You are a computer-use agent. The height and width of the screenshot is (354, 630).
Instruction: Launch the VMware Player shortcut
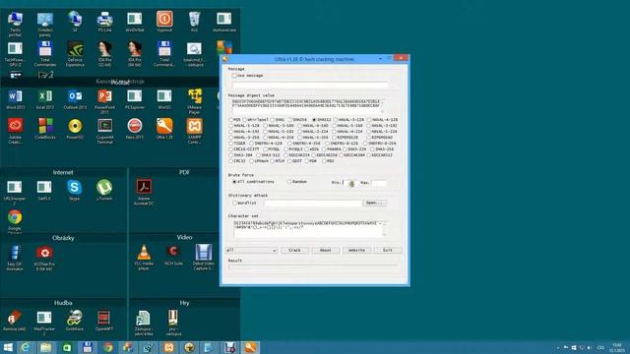tap(195, 101)
